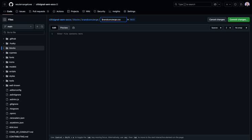This screenshot has width=252, height=140.
Task: Open the indent size 2 dropdown
Action: tap(228, 28)
